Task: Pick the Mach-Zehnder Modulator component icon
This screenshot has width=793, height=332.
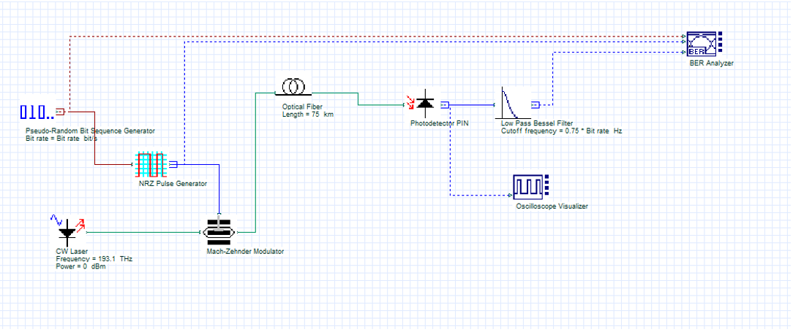Action: [219, 232]
